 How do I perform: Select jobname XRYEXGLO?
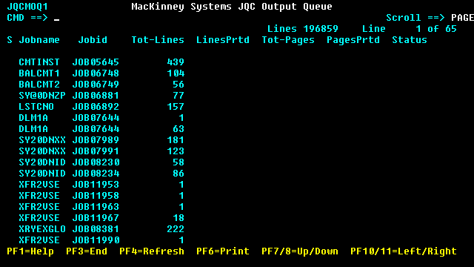tap(42, 229)
